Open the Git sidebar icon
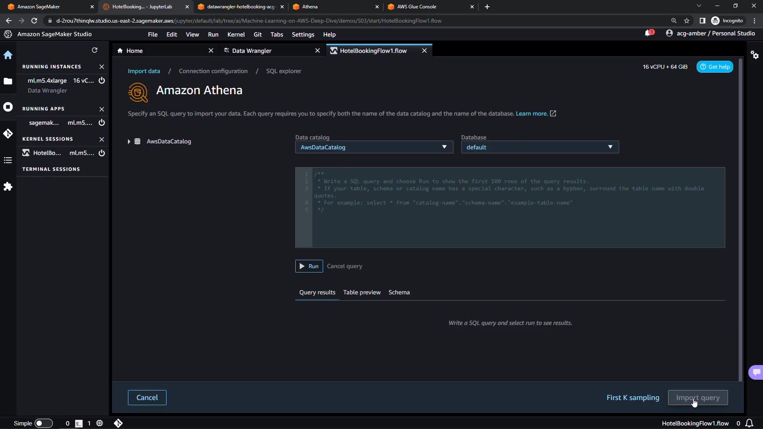This screenshot has width=763, height=429. click(8, 133)
